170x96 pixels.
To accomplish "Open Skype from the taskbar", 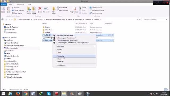I will click(49, 94).
